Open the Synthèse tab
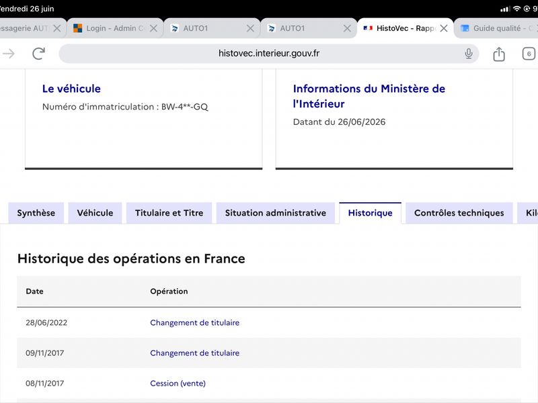This screenshot has width=538, height=403. click(x=36, y=213)
